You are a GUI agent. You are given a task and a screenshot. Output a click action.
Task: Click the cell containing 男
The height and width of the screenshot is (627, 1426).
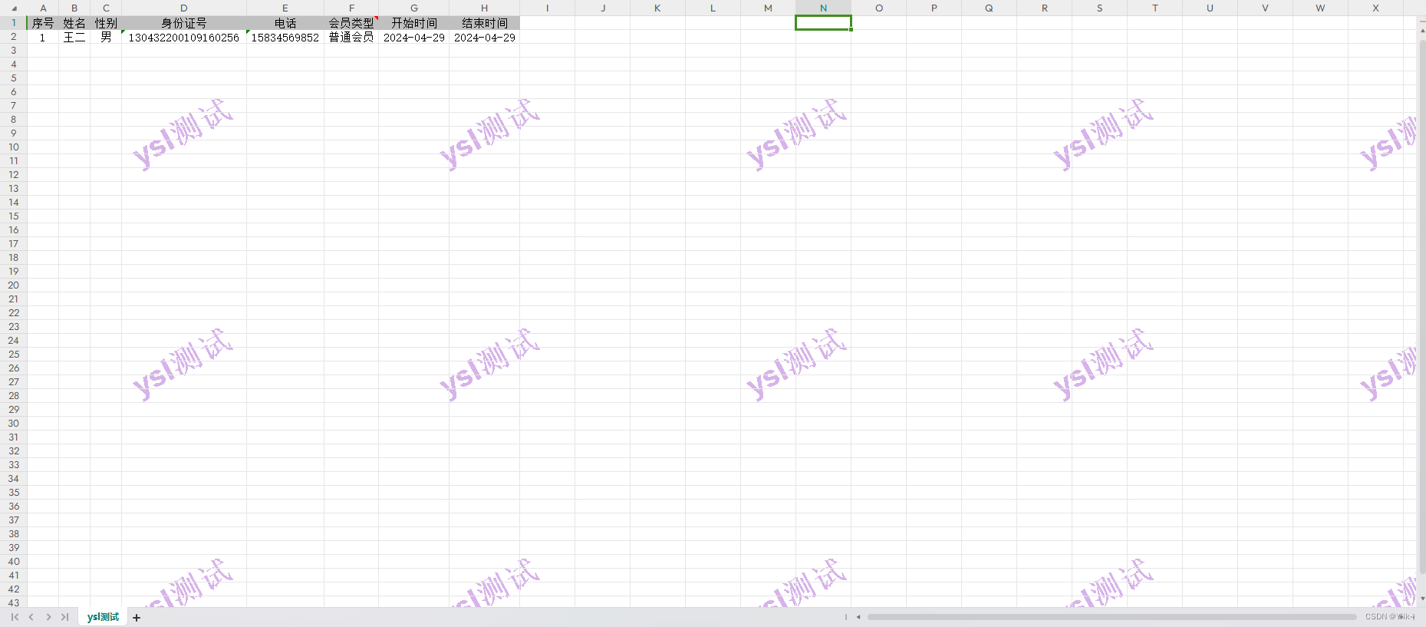click(106, 37)
